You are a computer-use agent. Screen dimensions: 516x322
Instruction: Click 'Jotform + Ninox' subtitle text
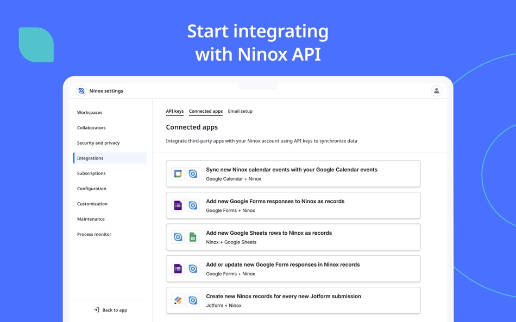pos(224,305)
